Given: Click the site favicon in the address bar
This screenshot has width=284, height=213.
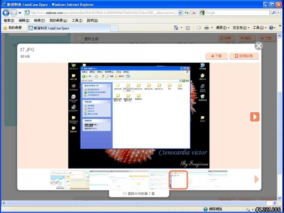Looking at the screenshot, I should [28, 13].
